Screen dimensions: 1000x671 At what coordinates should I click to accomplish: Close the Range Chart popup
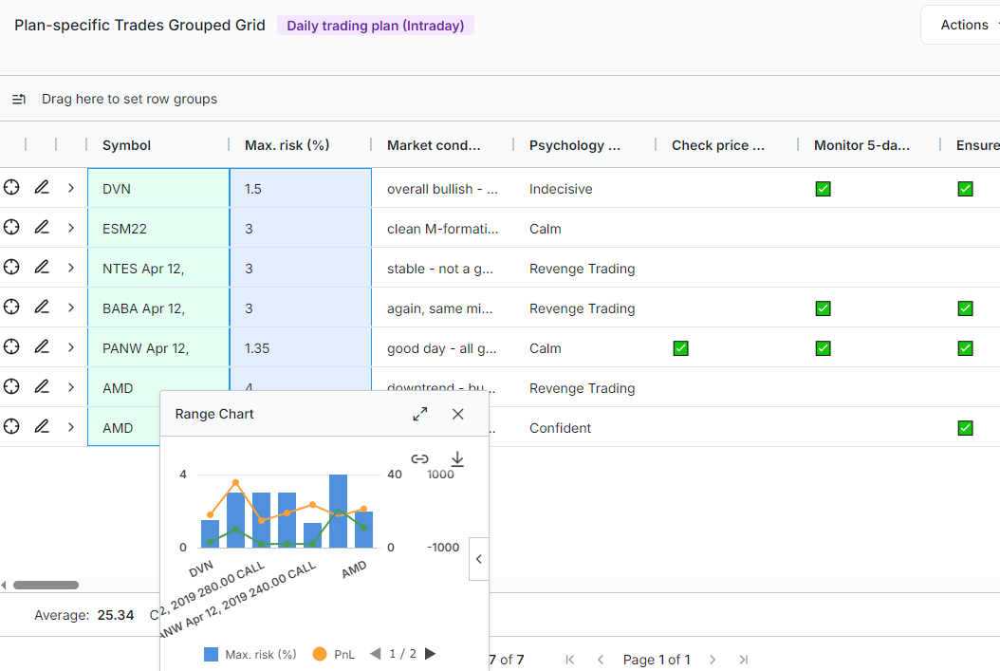[x=457, y=414]
